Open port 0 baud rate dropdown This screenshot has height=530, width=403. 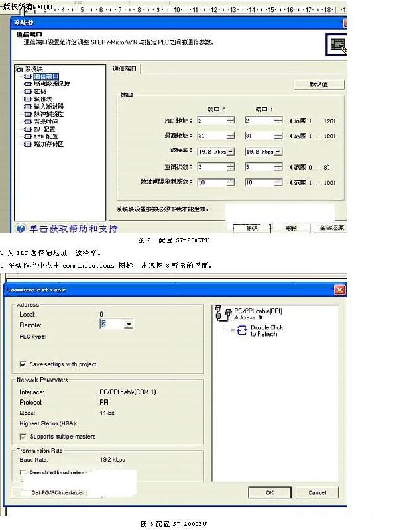pyautogui.click(x=231, y=151)
